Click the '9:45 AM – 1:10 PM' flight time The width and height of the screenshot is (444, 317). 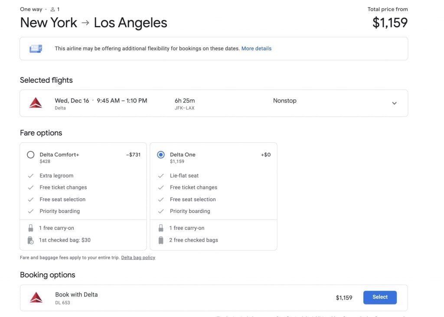coord(122,101)
